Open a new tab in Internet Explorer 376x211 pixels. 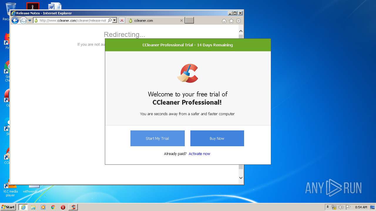[189, 20]
